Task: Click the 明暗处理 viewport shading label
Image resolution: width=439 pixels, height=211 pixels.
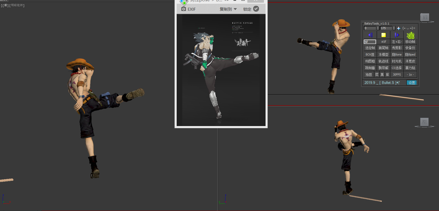Action: click(x=17, y=5)
